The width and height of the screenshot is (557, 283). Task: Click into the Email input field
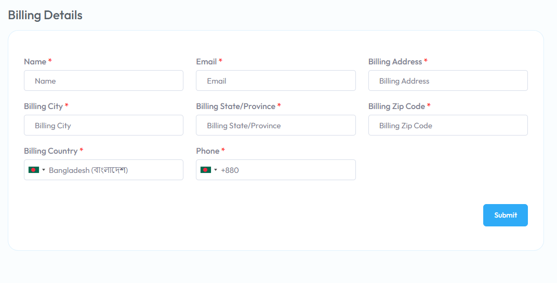click(x=276, y=80)
